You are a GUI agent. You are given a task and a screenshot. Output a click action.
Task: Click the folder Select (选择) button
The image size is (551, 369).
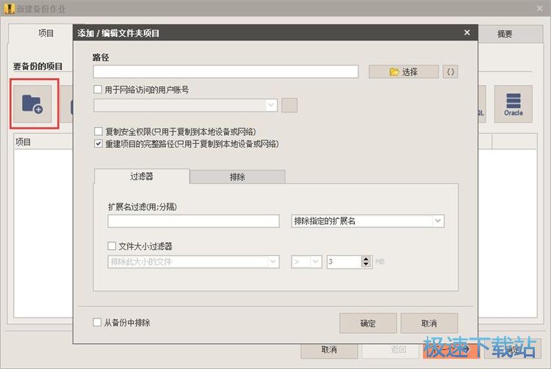[403, 72]
